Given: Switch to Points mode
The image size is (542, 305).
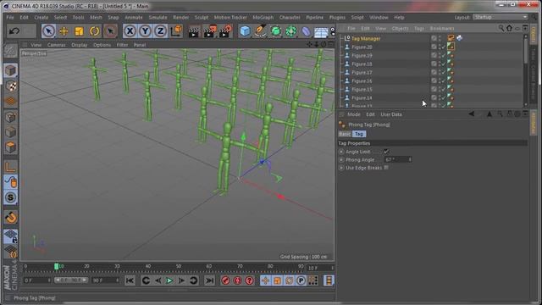Looking at the screenshot, I should (10, 117).
